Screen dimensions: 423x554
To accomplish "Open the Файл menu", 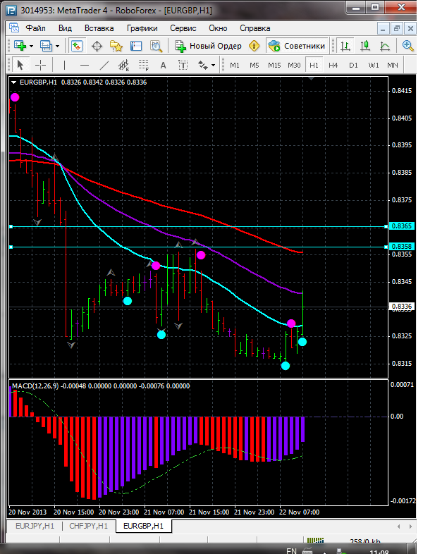I will point(35,28).
